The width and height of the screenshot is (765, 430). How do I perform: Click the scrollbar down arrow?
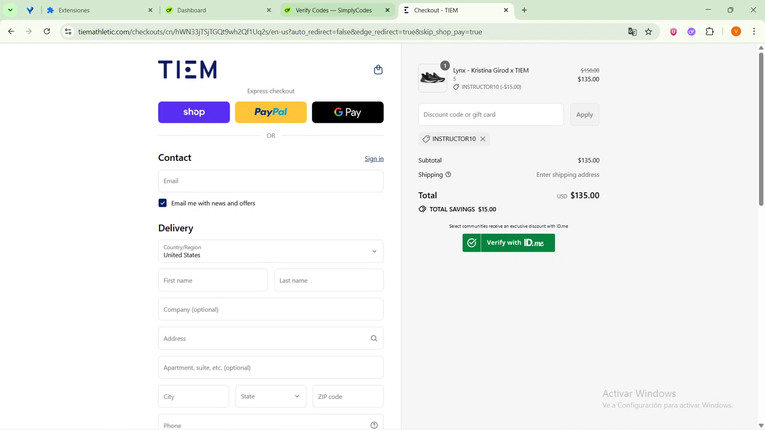coord(761,425)
